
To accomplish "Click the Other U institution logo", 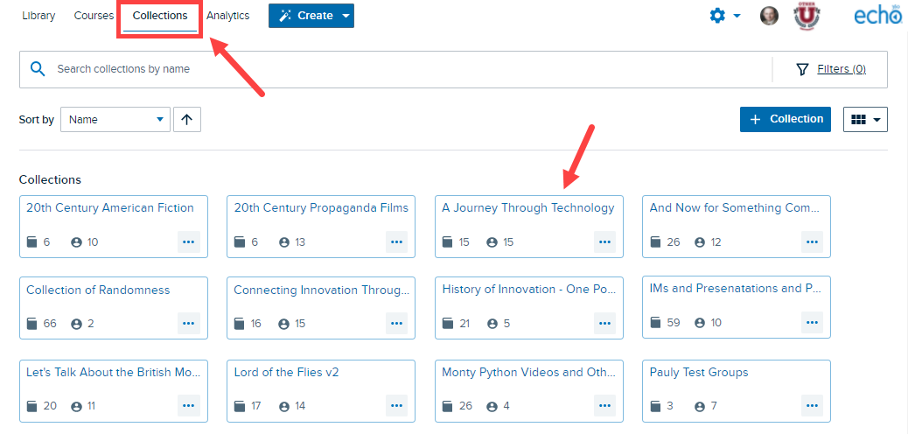I will (806, 16).
